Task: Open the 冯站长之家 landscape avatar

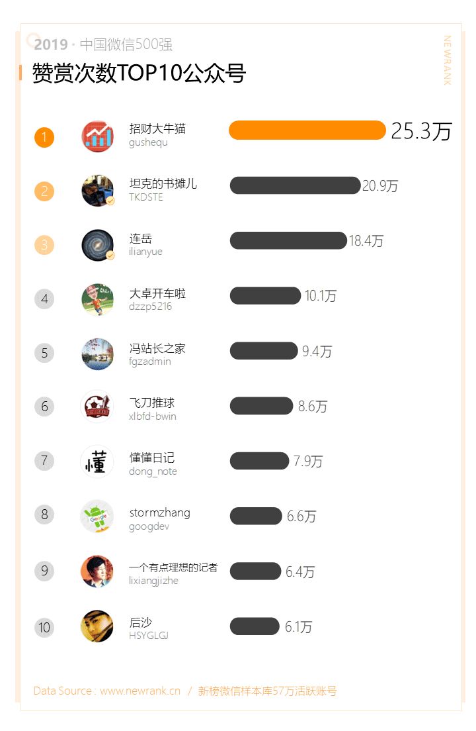Action: (x=97, y=354)
